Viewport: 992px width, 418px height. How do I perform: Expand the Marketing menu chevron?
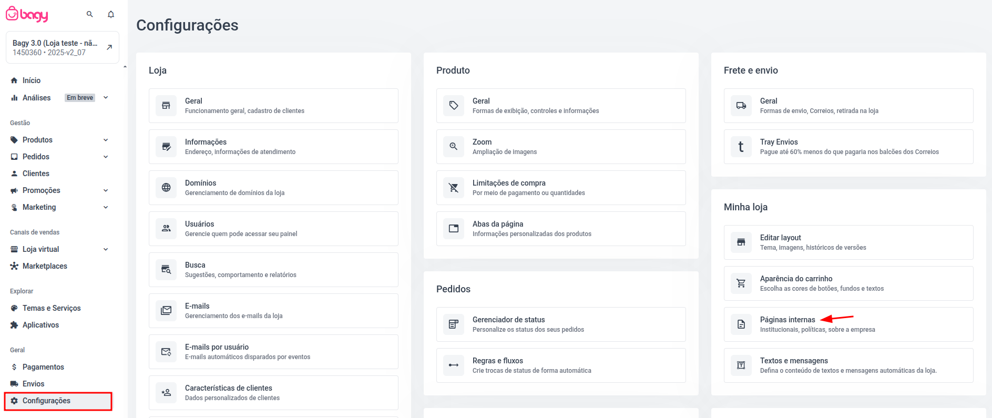[106, 207]
